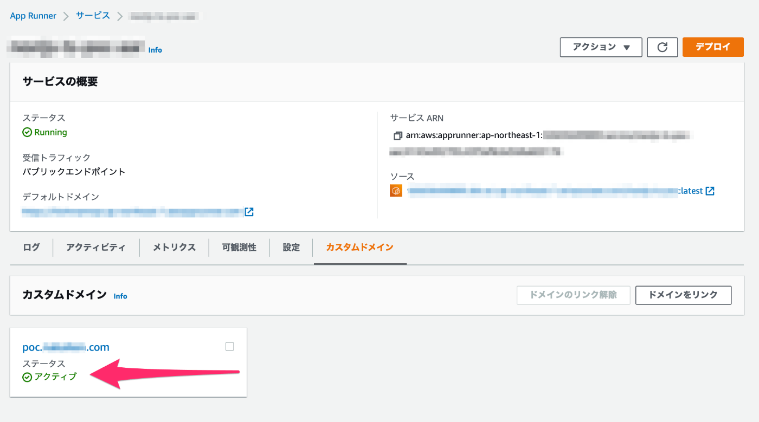Viewport: 759px width, 422px height.
Task: Switch to the ログ tab
Action: pos(31,247)
